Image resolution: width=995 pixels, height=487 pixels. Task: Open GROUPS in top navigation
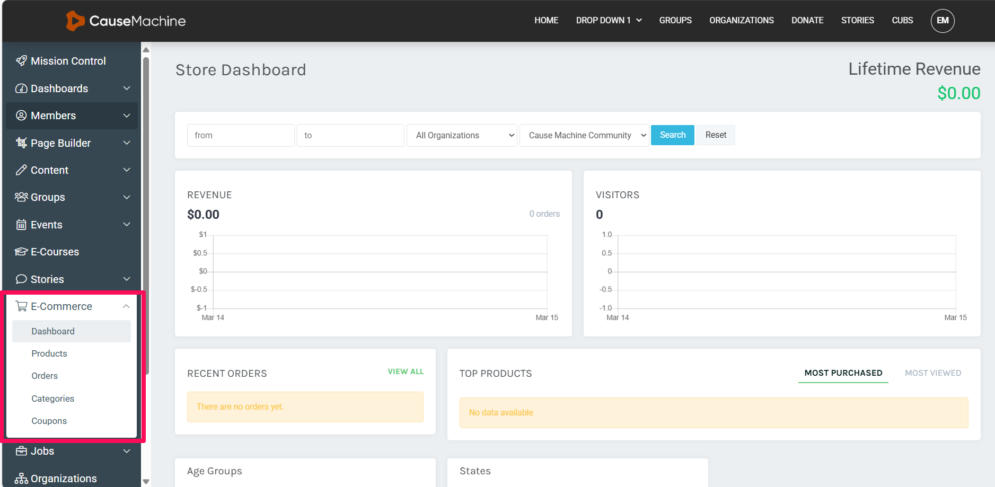coord(675,21)
